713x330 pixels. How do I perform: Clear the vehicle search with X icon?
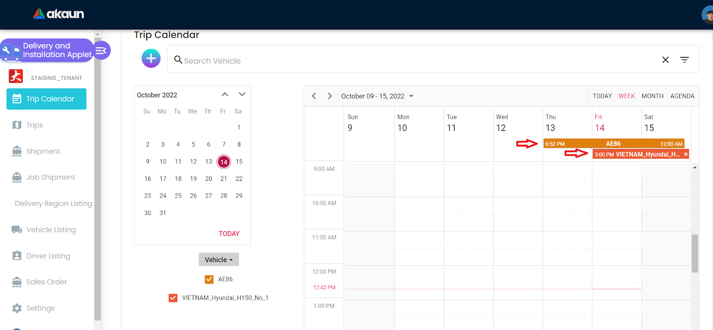[x=665, y=60]
